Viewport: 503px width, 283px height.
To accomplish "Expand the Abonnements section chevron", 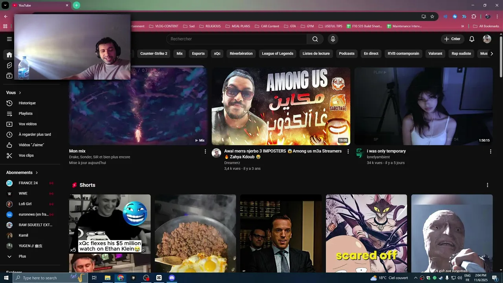I will pos(37,173).
